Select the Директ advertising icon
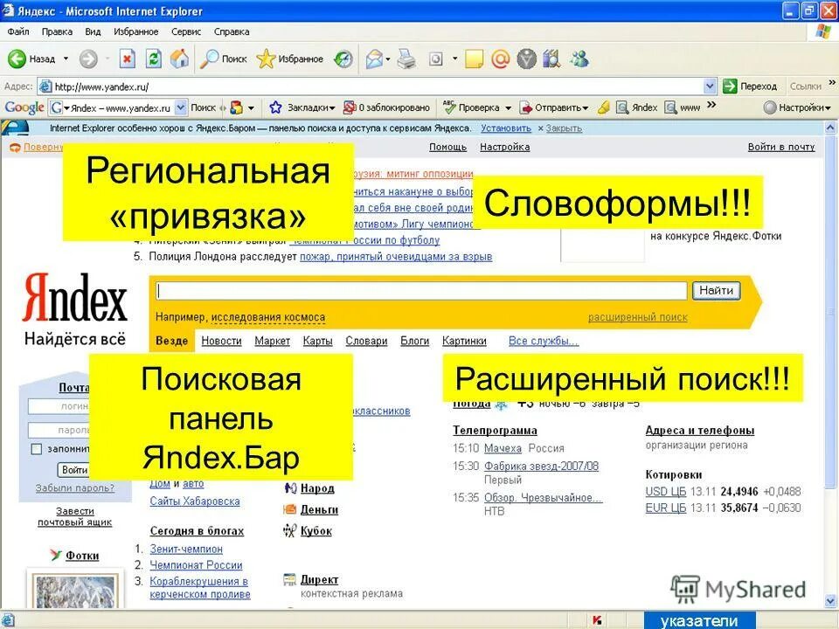This screenshot has height=629, width=839. coord(289,578)
